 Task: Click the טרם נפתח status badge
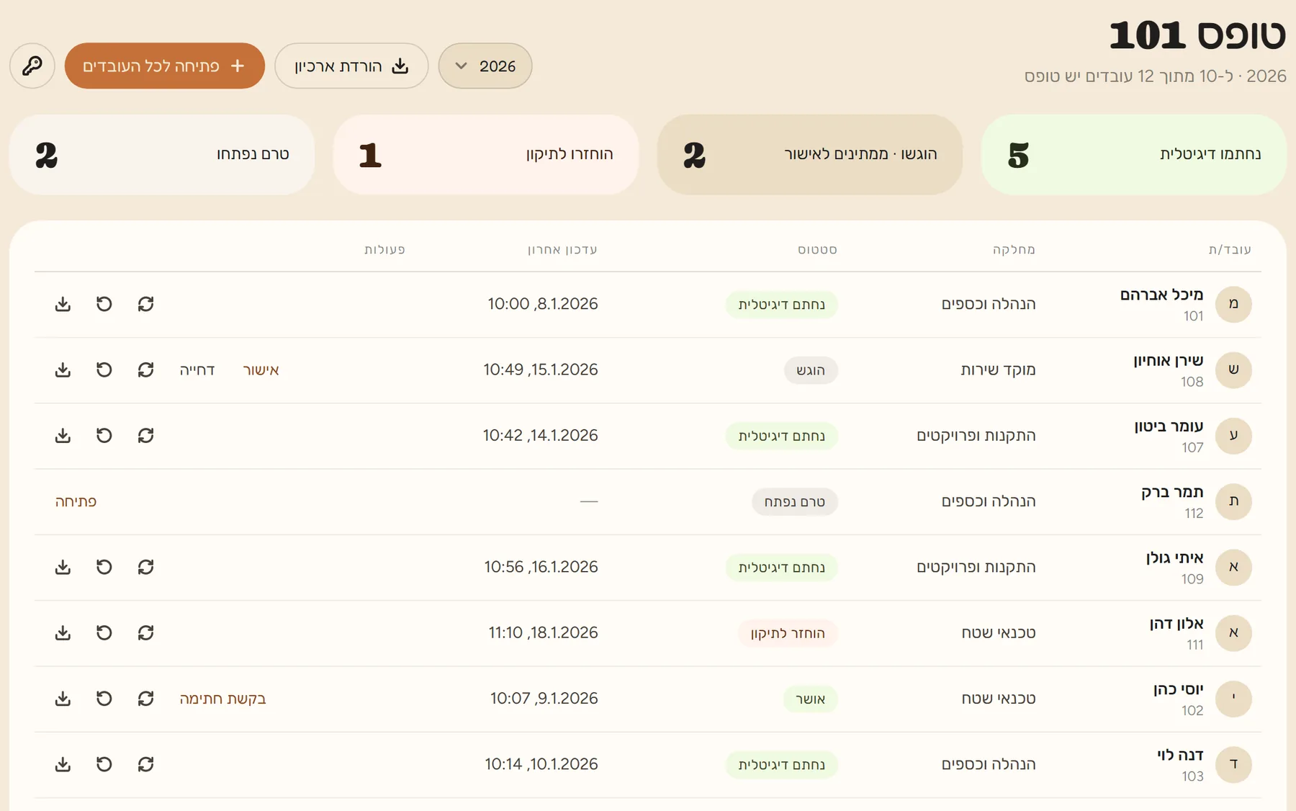pos(795,501)
